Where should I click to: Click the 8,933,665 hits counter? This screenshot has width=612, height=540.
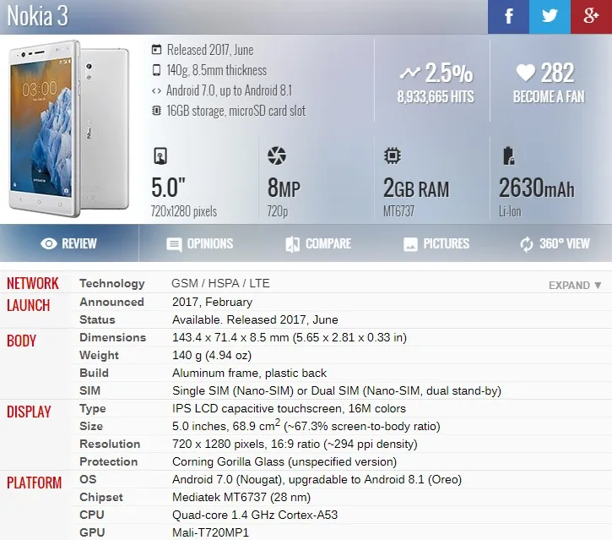(436, 96)
